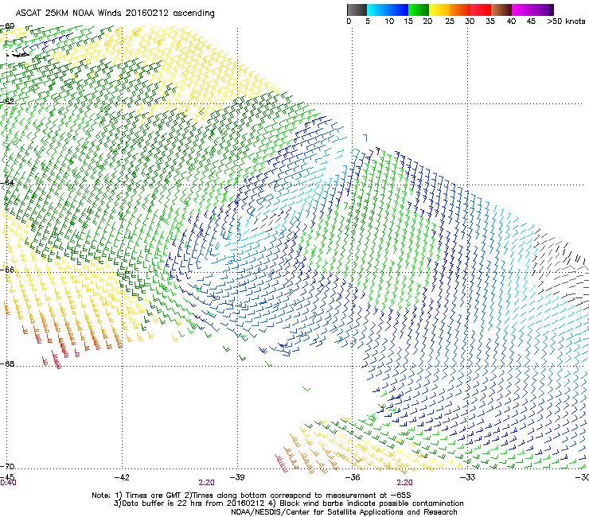Choose the brown 35-40 knots legend segment
This screenshot has height=517, width=589.
(x=501, y=10)
